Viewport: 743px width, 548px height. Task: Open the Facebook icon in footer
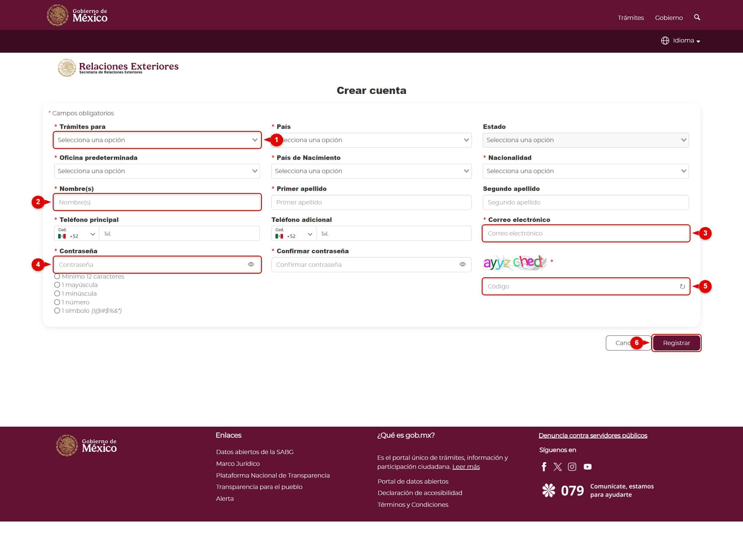point(544,467)
